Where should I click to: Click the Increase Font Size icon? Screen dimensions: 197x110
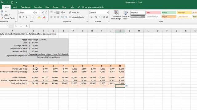point(43,13)
